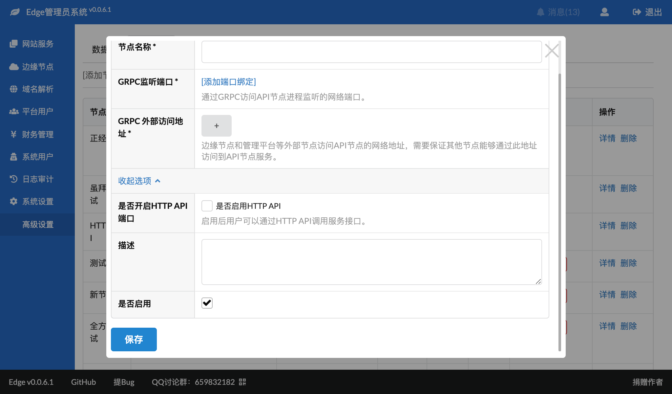
Task: Open the user profile icon
Action: (x=604, y=12)
